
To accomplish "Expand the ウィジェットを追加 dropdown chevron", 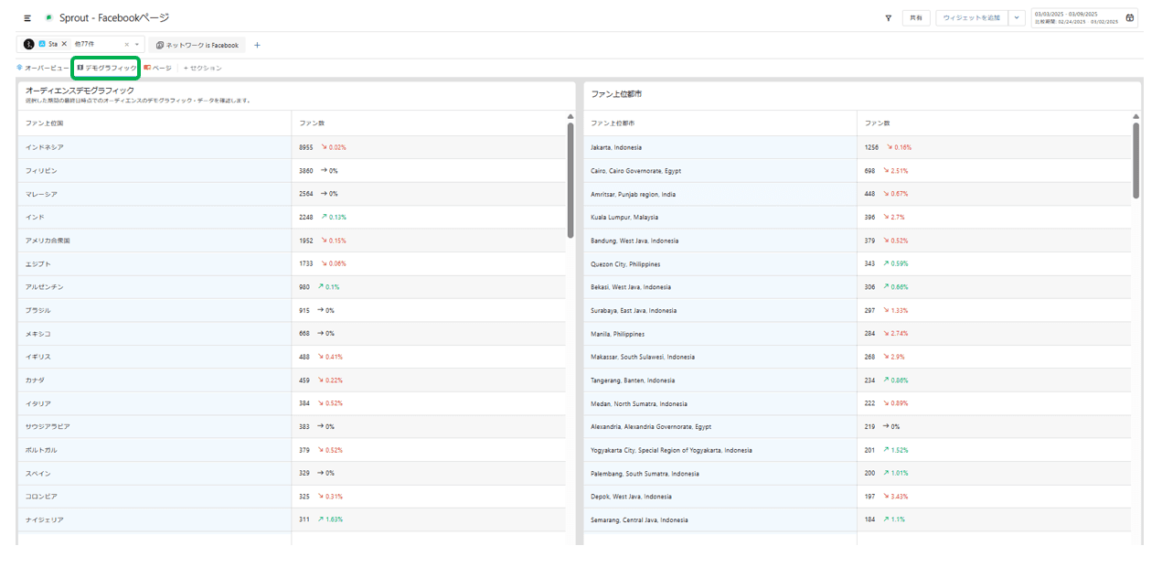I will [x=1017, y=17].
